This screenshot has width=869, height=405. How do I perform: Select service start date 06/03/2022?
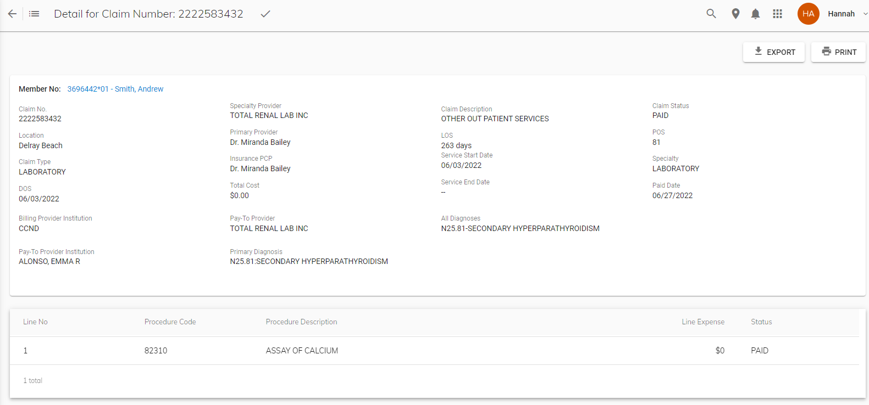(x=461, y=165)
